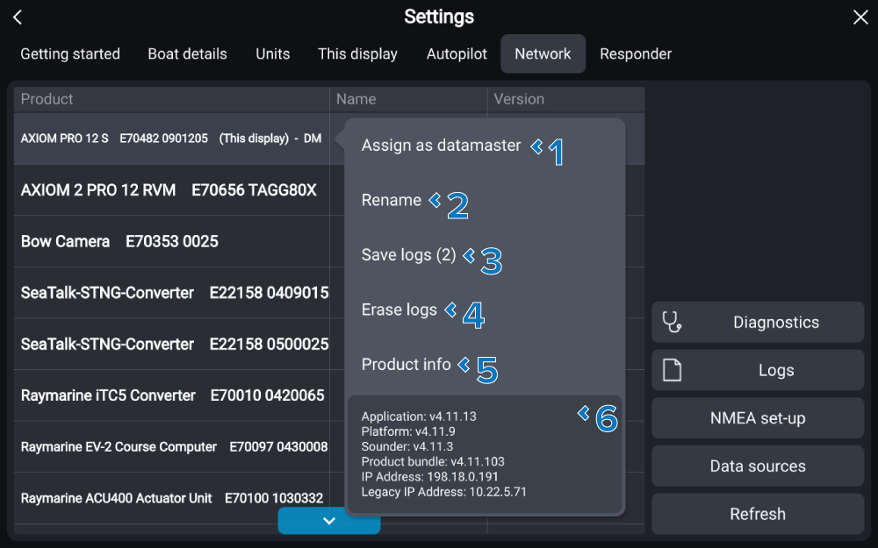Choose Assign as datamaster from menu

(441, 146)
